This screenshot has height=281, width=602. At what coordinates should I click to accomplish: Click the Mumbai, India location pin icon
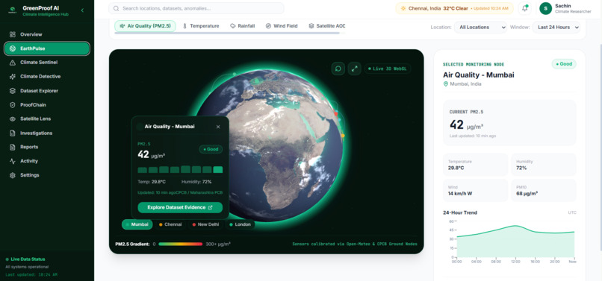click(x=446, y=84)
